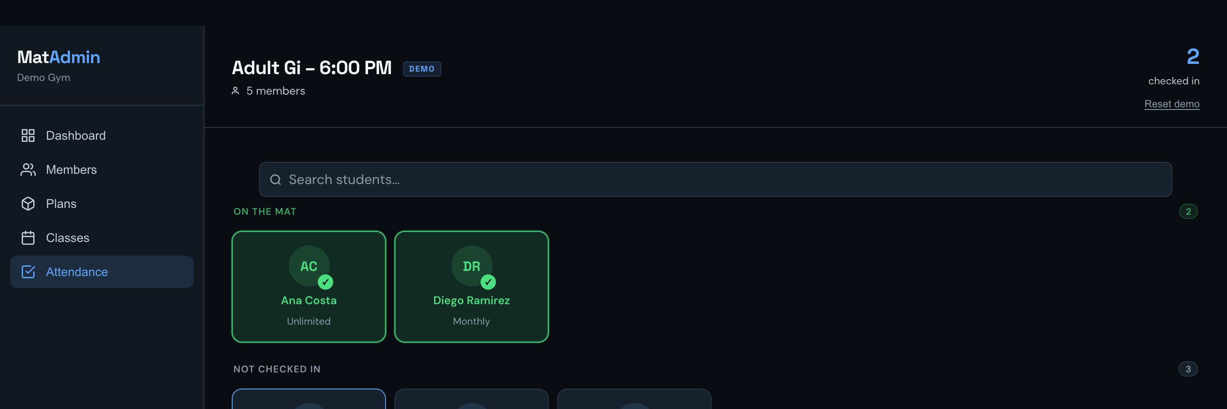Focus the Search students field
Viewport: 1227px width, 409px height.
715,179
